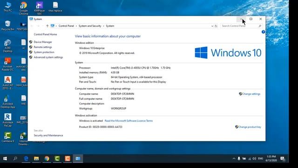
Task: Read the Microsoft Software Licence Terms
Action: tap(129, 121)
